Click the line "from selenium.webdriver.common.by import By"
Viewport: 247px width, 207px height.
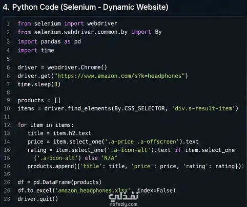[90, 32]
